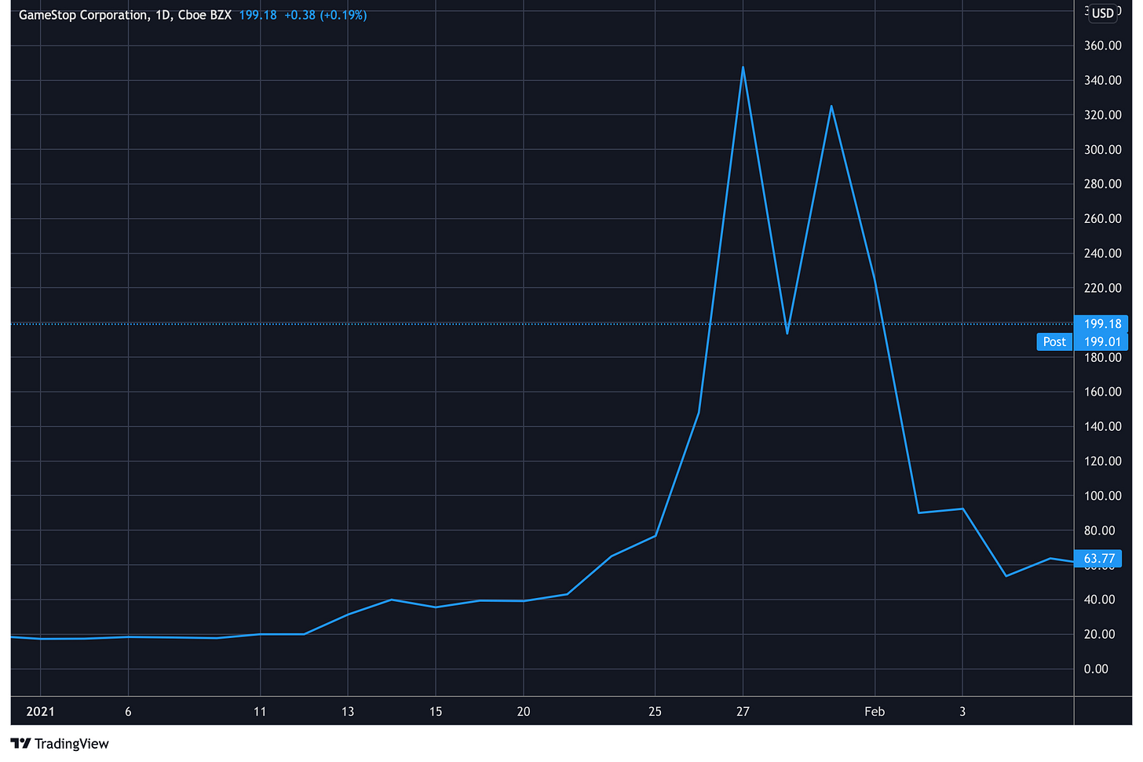Click the Post market tag
Viewport: 1143px width, 762px height.
coord(1054,341)
